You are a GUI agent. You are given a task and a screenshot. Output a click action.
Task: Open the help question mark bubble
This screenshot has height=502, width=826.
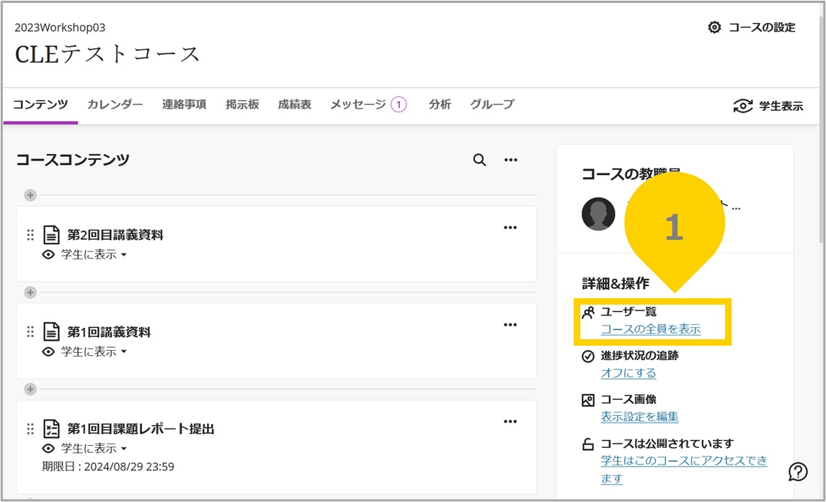[798, 472]
